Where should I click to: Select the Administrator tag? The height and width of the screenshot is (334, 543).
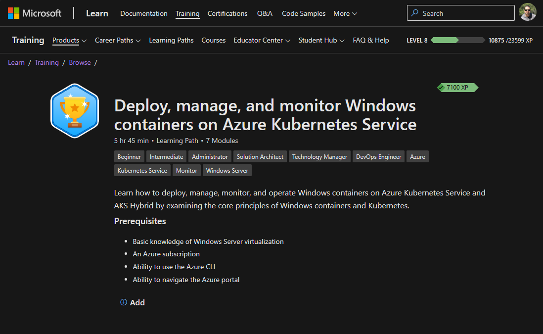210,156
